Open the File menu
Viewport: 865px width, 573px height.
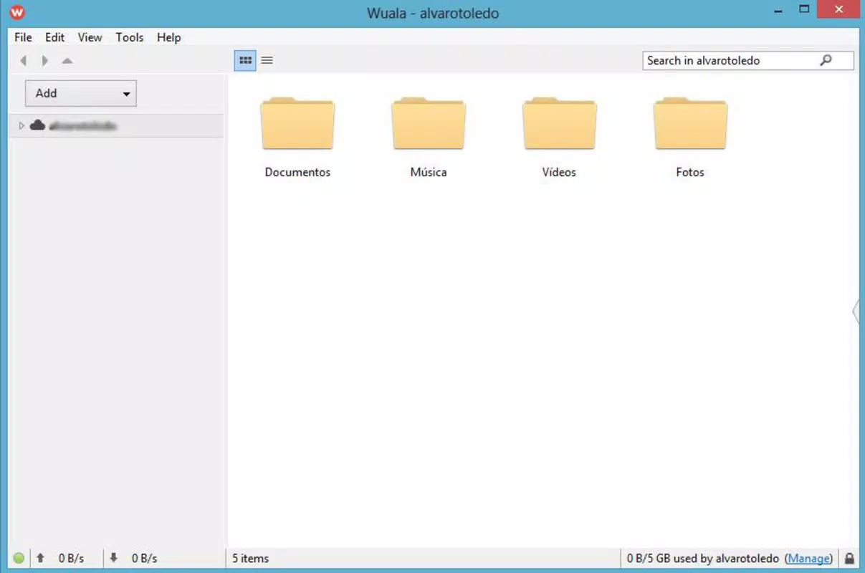click(x=23, y=37)
